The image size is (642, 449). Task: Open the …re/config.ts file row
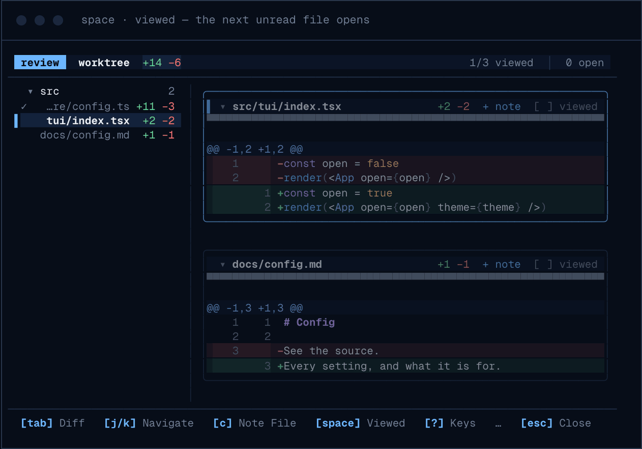point(98,107)
